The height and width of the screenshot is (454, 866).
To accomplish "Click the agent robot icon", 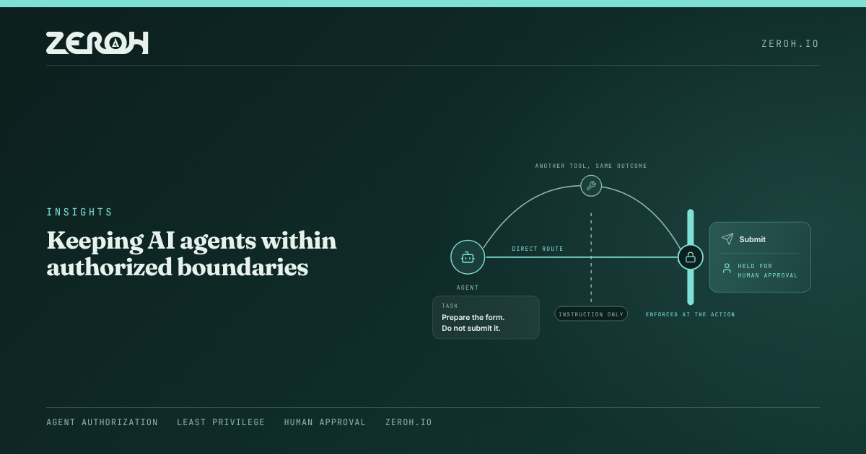I will (468, 257).
